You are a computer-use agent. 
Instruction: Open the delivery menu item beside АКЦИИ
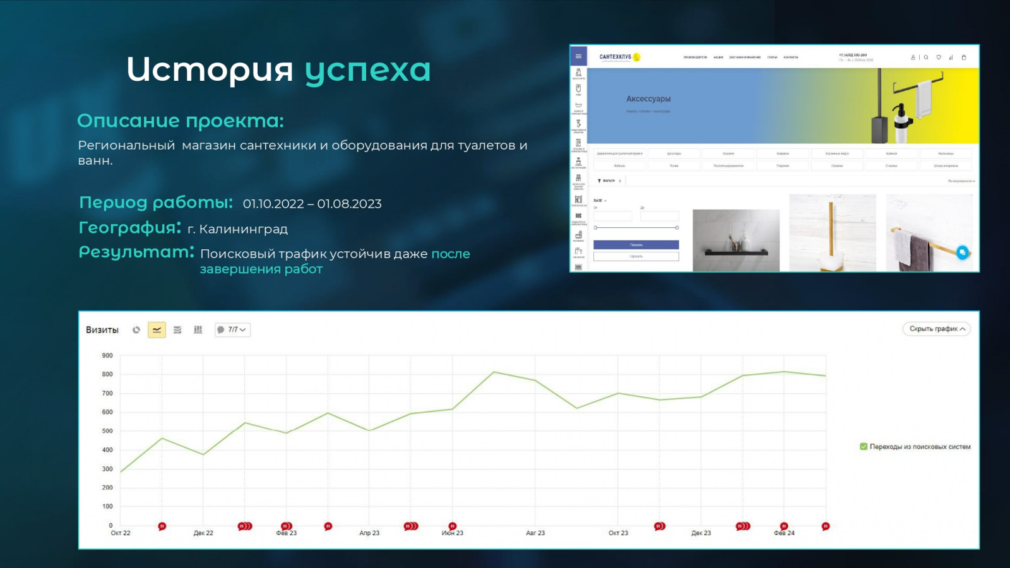(x=745, y=57)
